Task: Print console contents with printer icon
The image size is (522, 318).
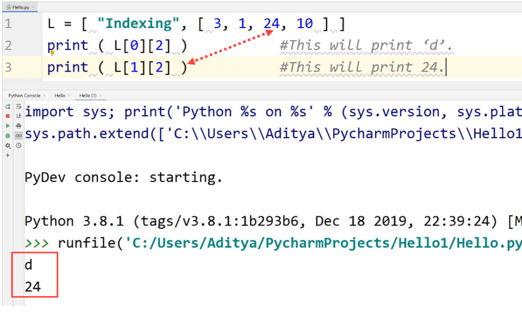Action: 18,125
